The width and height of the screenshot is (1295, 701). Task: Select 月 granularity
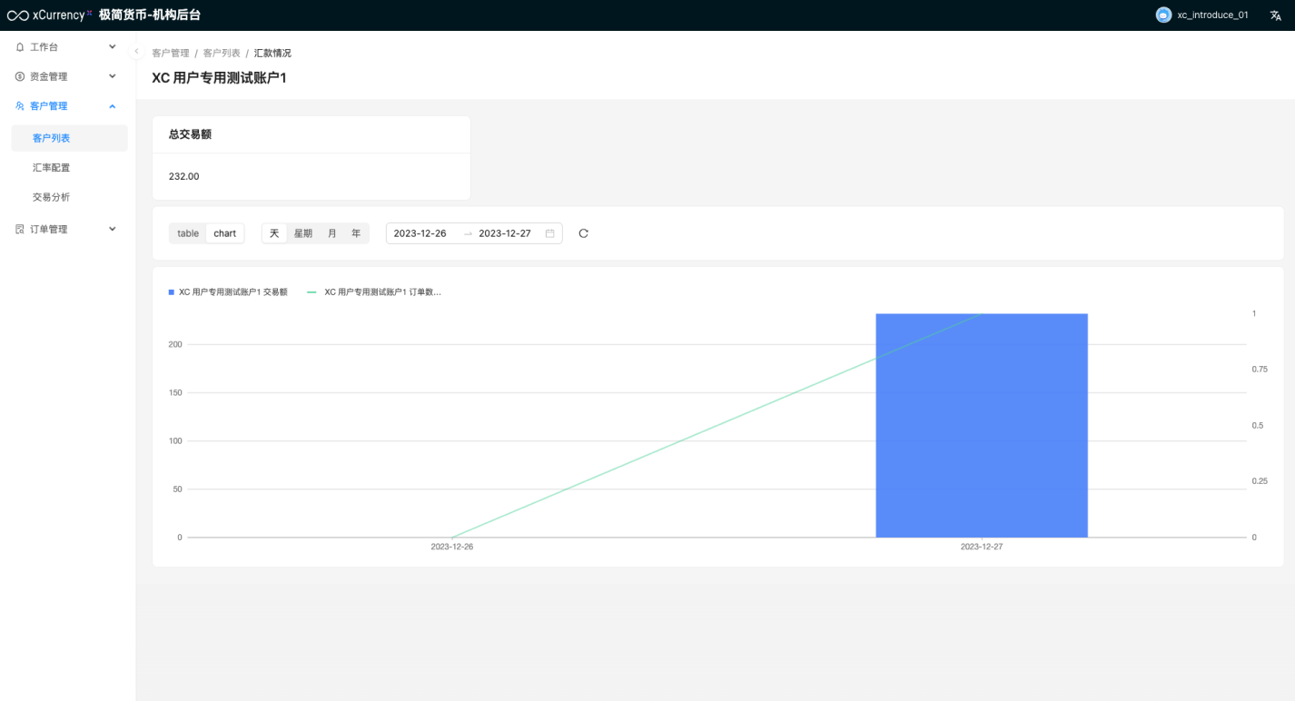(332, 233)
